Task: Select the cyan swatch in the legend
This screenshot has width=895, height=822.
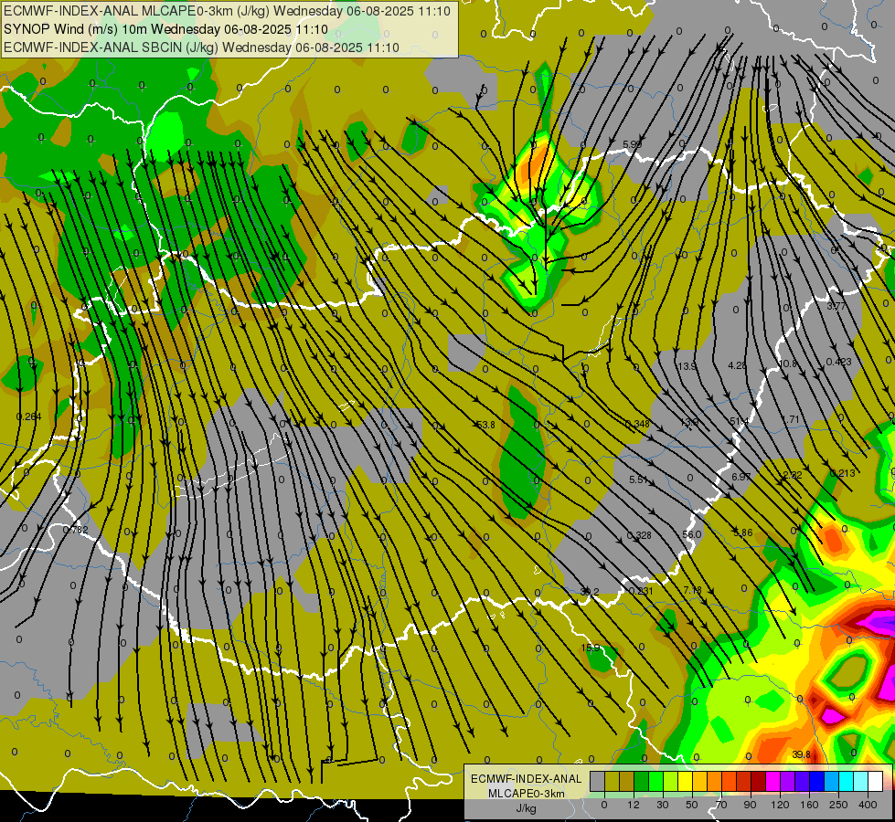Action: [846, 781]
